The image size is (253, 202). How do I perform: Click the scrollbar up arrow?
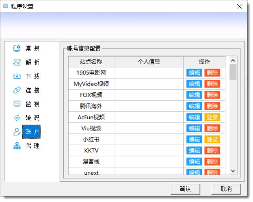click(233, 60)
